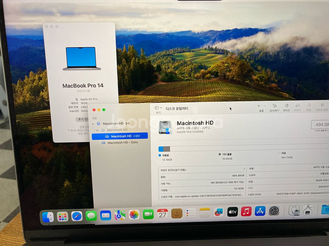Open Apple TV from the Dock

[x=233, y=212]
